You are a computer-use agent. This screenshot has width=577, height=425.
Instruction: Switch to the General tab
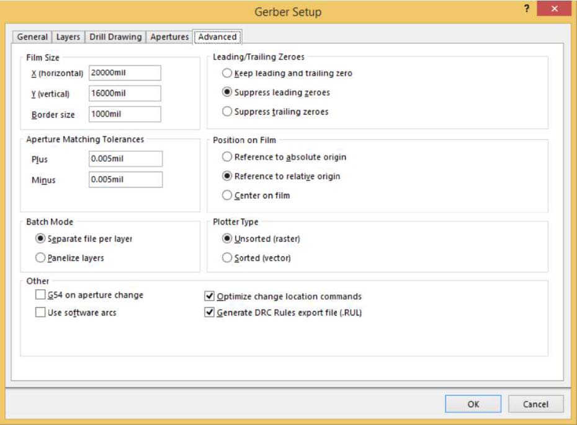32,37
